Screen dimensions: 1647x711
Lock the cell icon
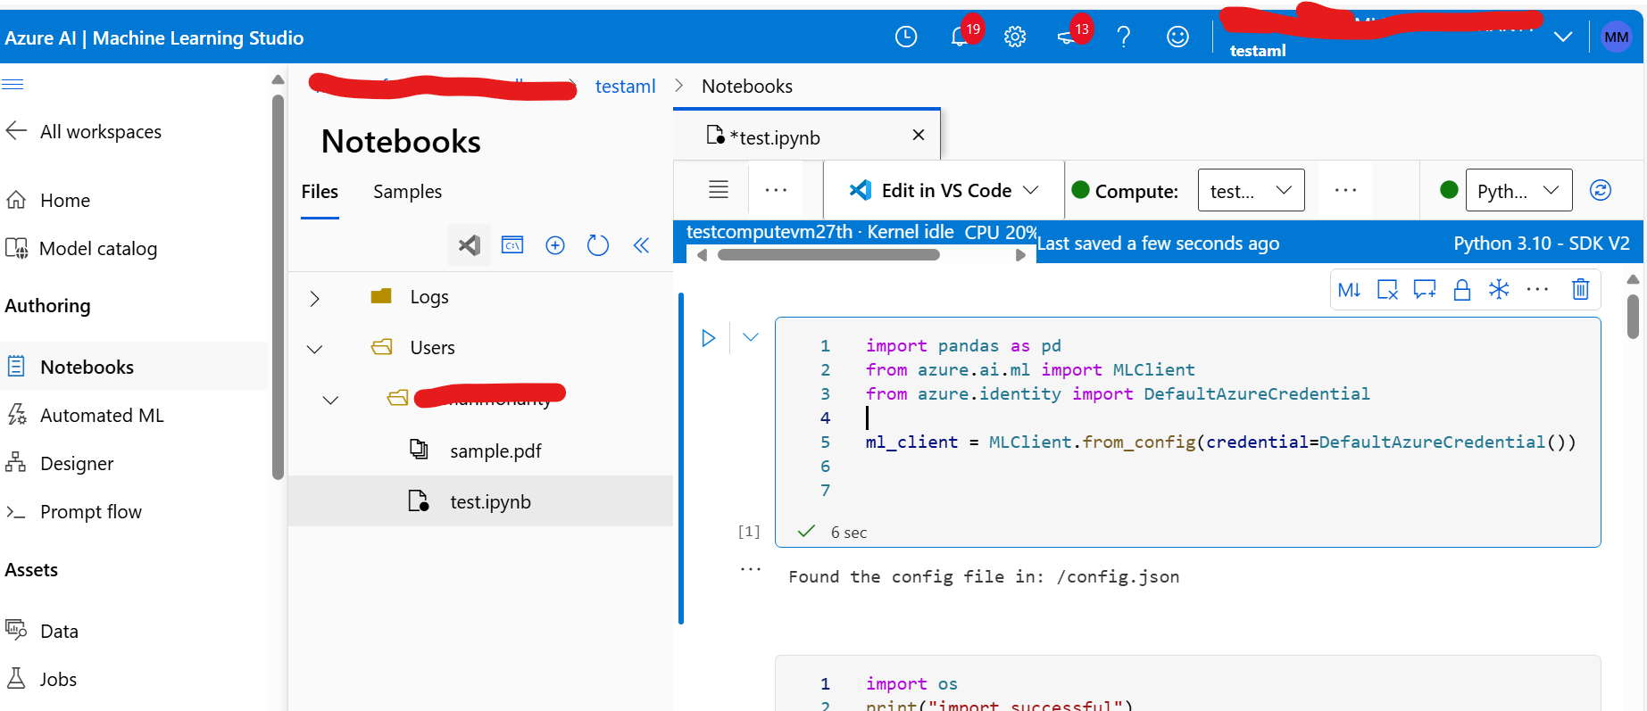click(x=1462, y=290)
